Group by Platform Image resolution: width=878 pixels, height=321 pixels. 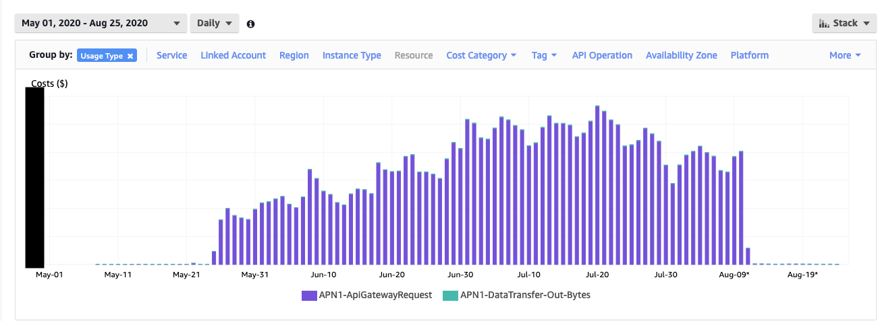coord(750,55)
